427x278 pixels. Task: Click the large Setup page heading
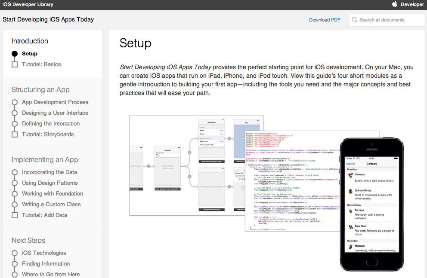pos(135,43)
